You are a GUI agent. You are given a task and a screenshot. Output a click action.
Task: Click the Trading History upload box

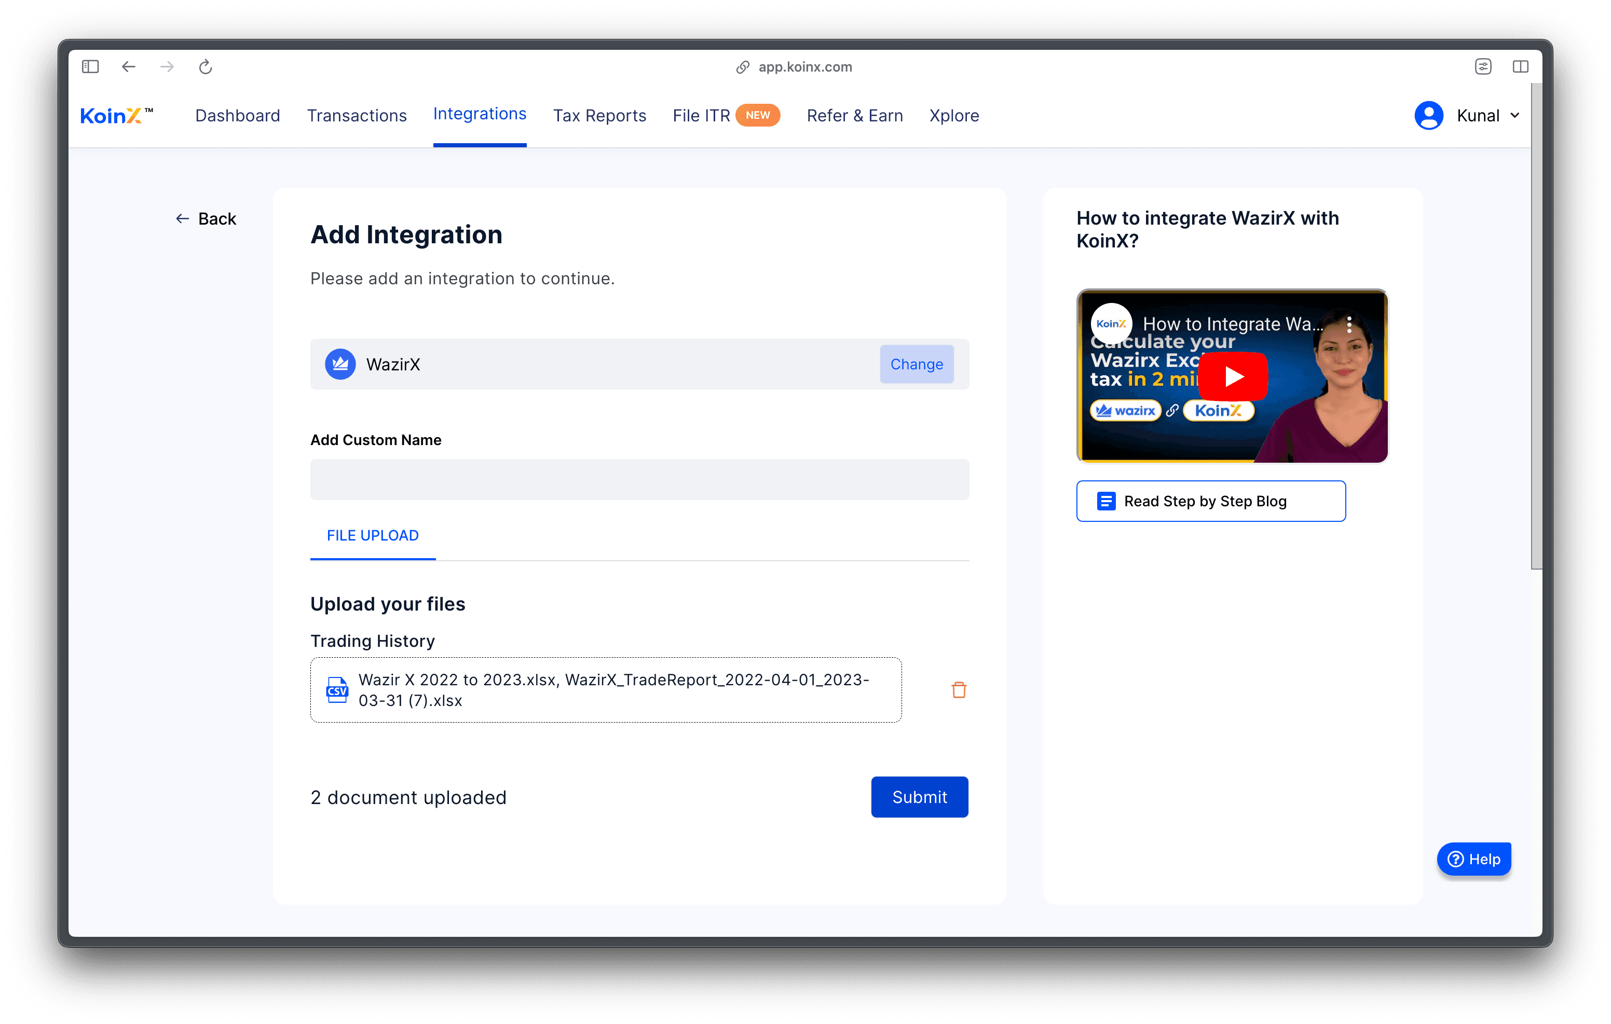[x=606, y=689]
